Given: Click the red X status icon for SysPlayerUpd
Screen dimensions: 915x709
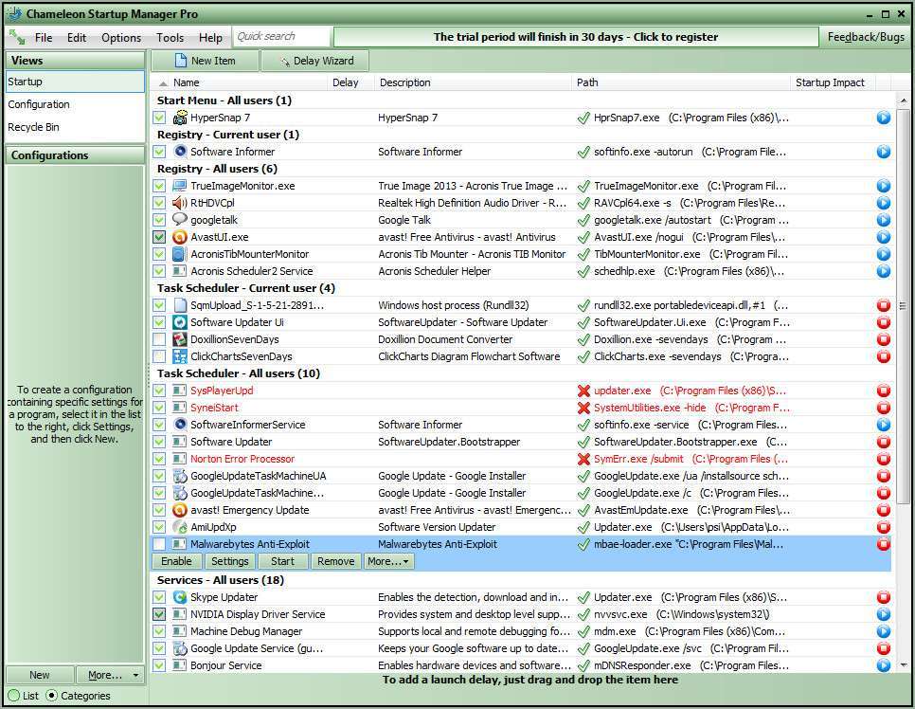Looking at the screenshot, I should 583,391.
